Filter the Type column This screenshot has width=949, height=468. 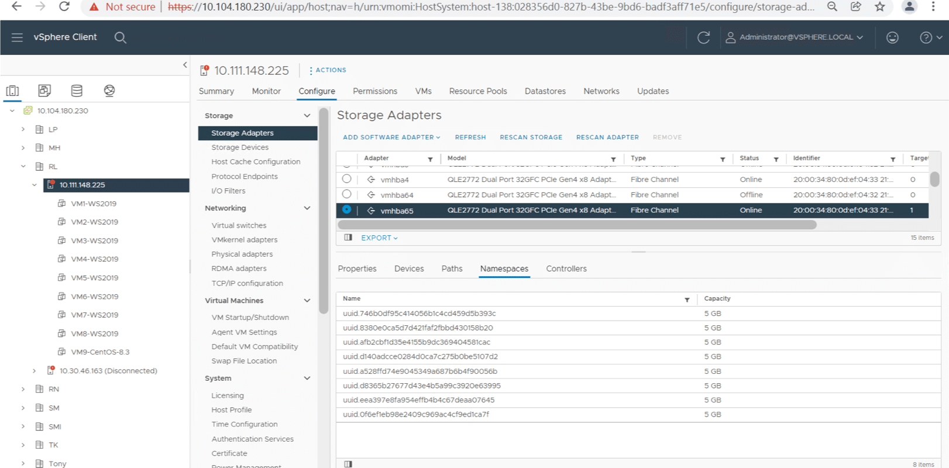(x=723, y=159)
